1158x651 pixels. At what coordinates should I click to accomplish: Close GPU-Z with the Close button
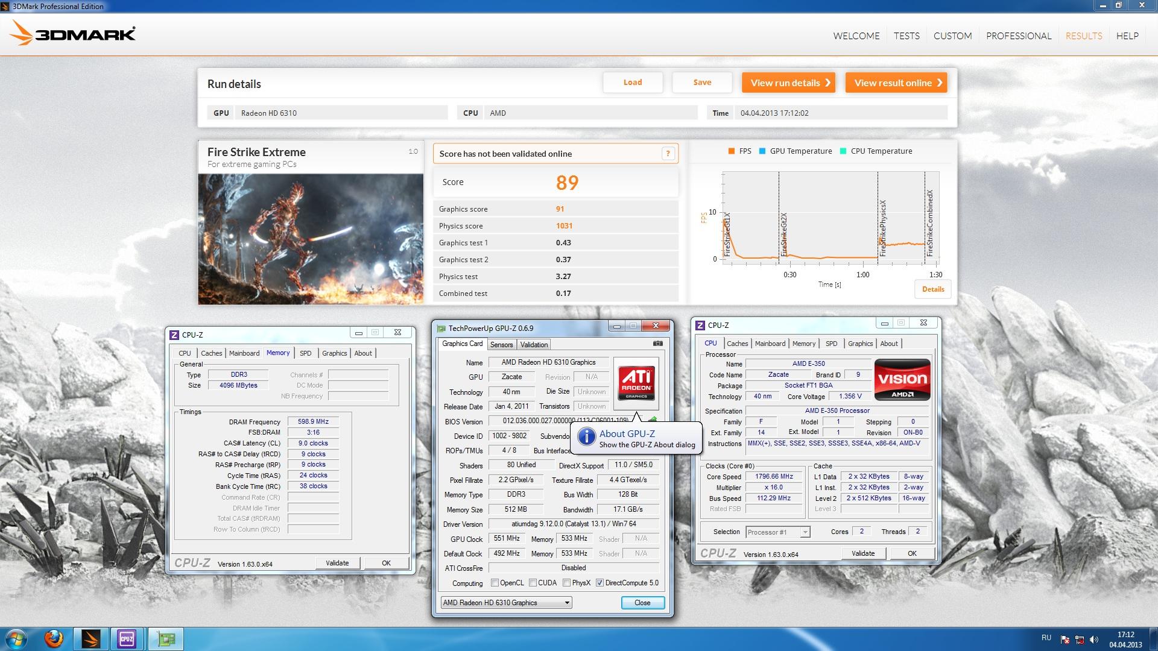[642, 603]
